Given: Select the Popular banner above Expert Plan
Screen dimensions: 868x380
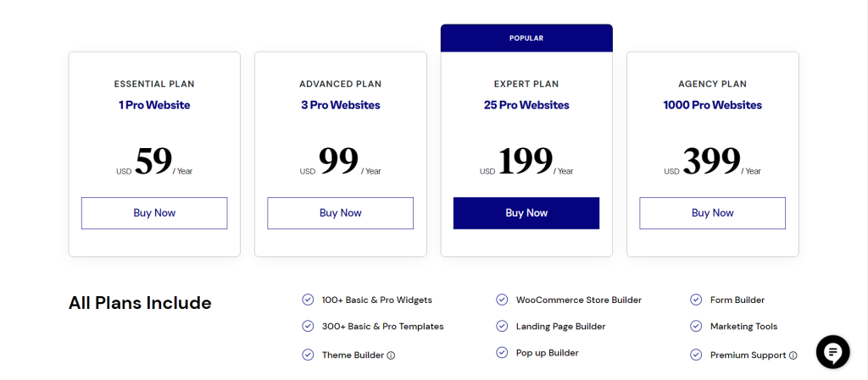Looking at the screenshot, I should tap(526, 38).
